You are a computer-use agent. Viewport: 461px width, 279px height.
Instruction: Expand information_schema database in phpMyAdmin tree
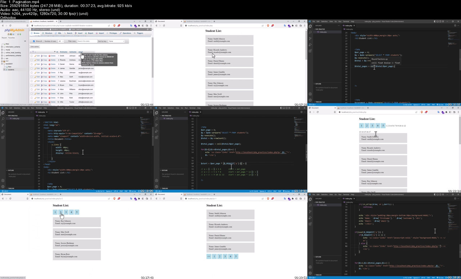click(2, 47)
